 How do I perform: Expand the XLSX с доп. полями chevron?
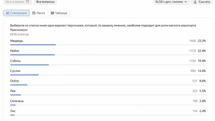click(x=186, y=2)
